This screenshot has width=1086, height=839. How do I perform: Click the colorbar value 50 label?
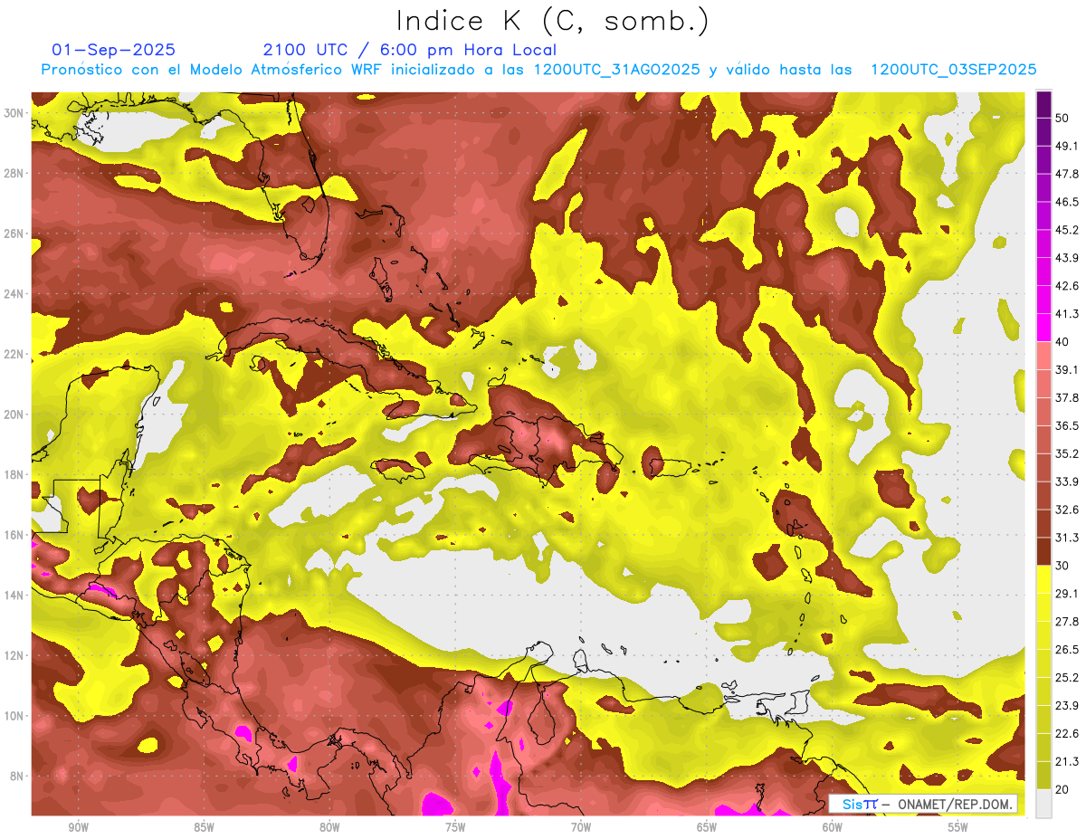point(1062,118)
